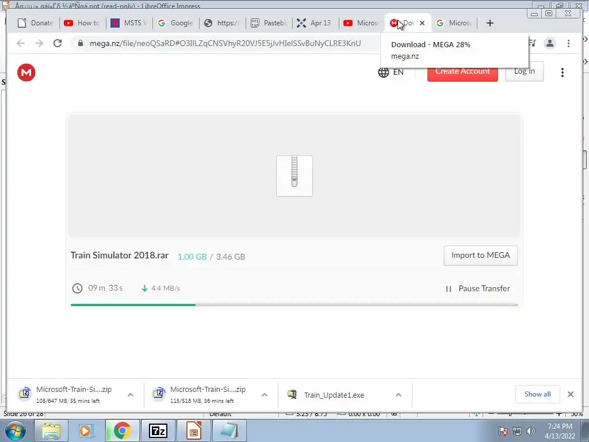Open a new browser tab
Image resolution: width=589 pixels, height=442 pixels.
pyautogui.click(x=490, y=23)
